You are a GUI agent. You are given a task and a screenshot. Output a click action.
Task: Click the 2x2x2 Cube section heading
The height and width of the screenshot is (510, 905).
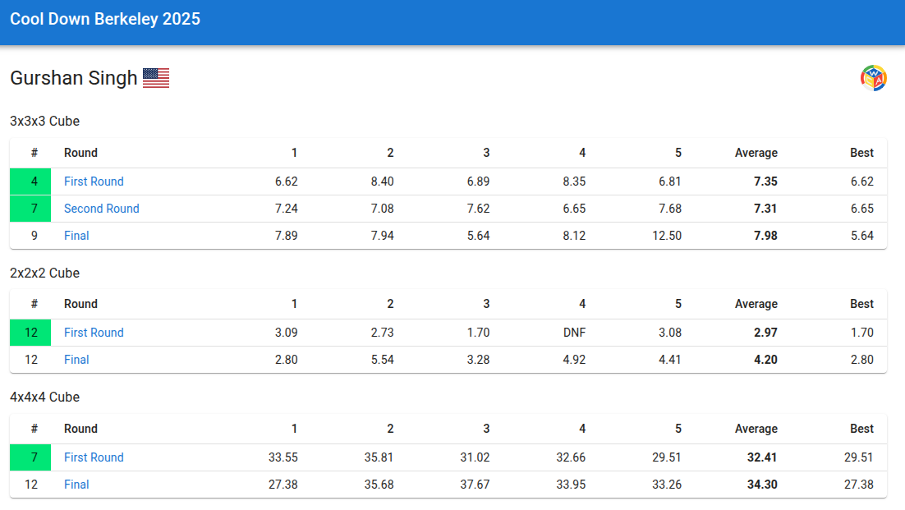pyautogui.click(x=44, y=273)
